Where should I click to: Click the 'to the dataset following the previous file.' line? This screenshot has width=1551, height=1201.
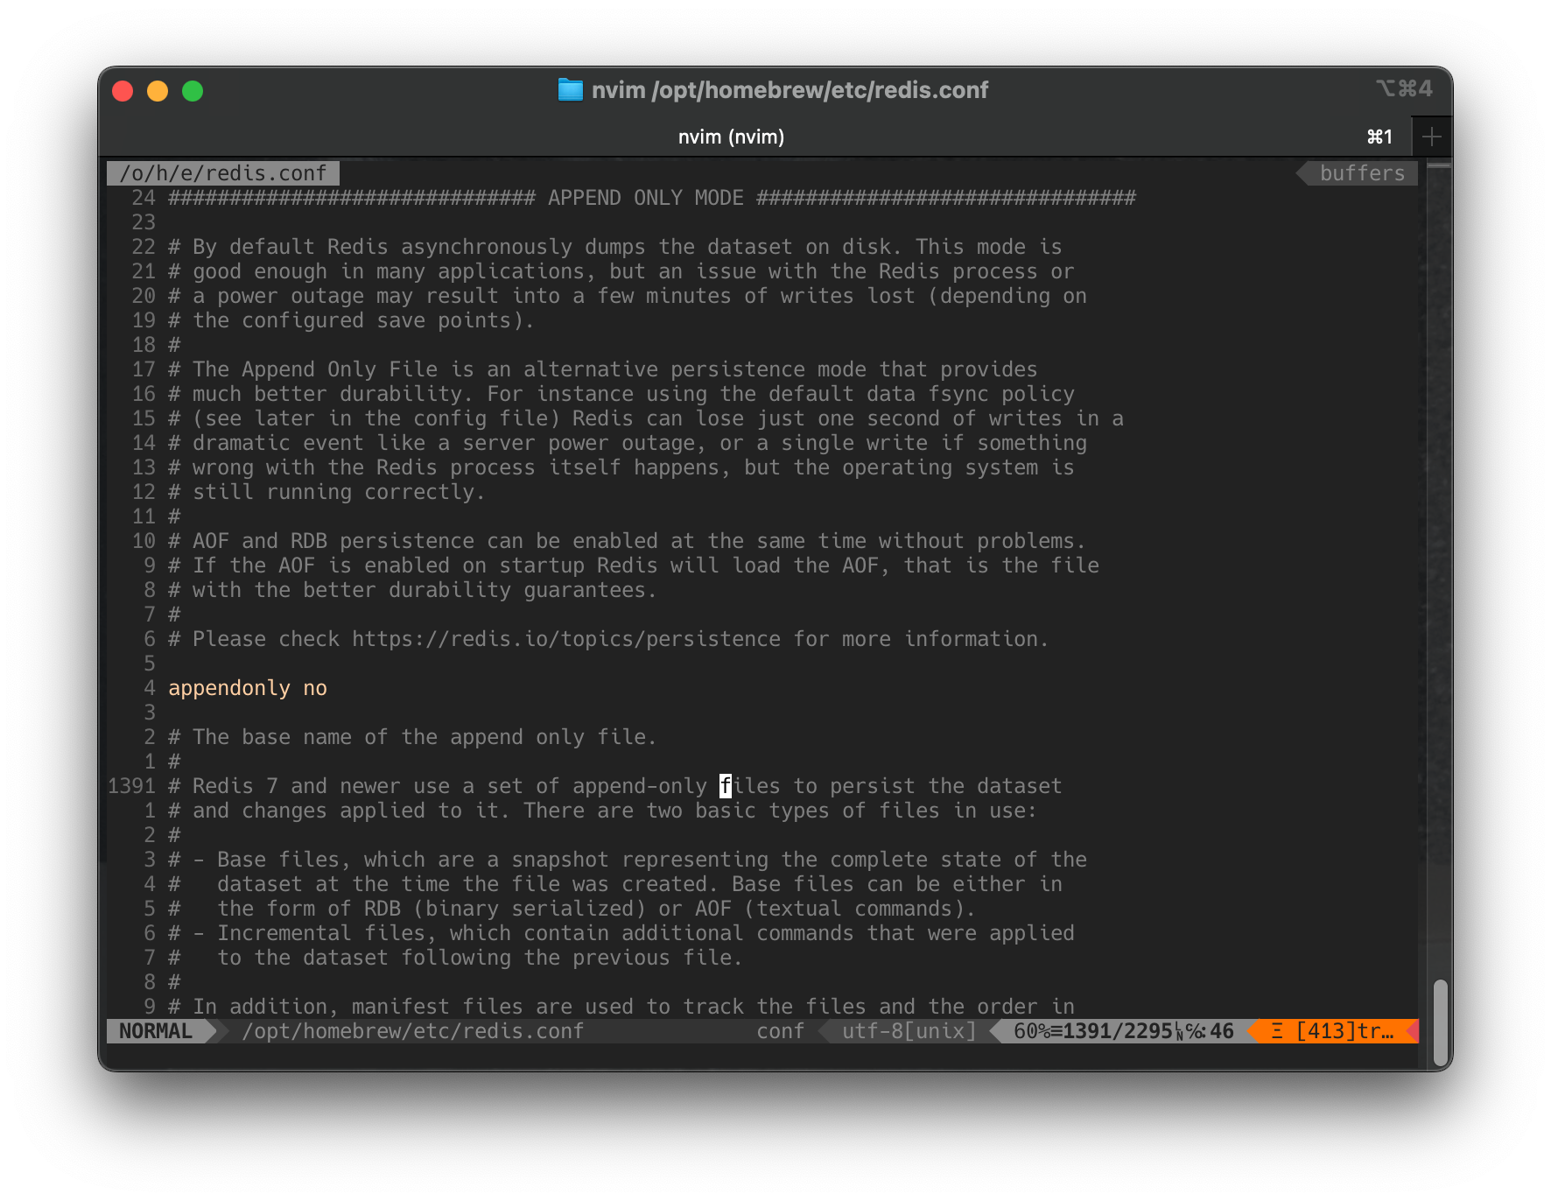[x=455, y=958]
